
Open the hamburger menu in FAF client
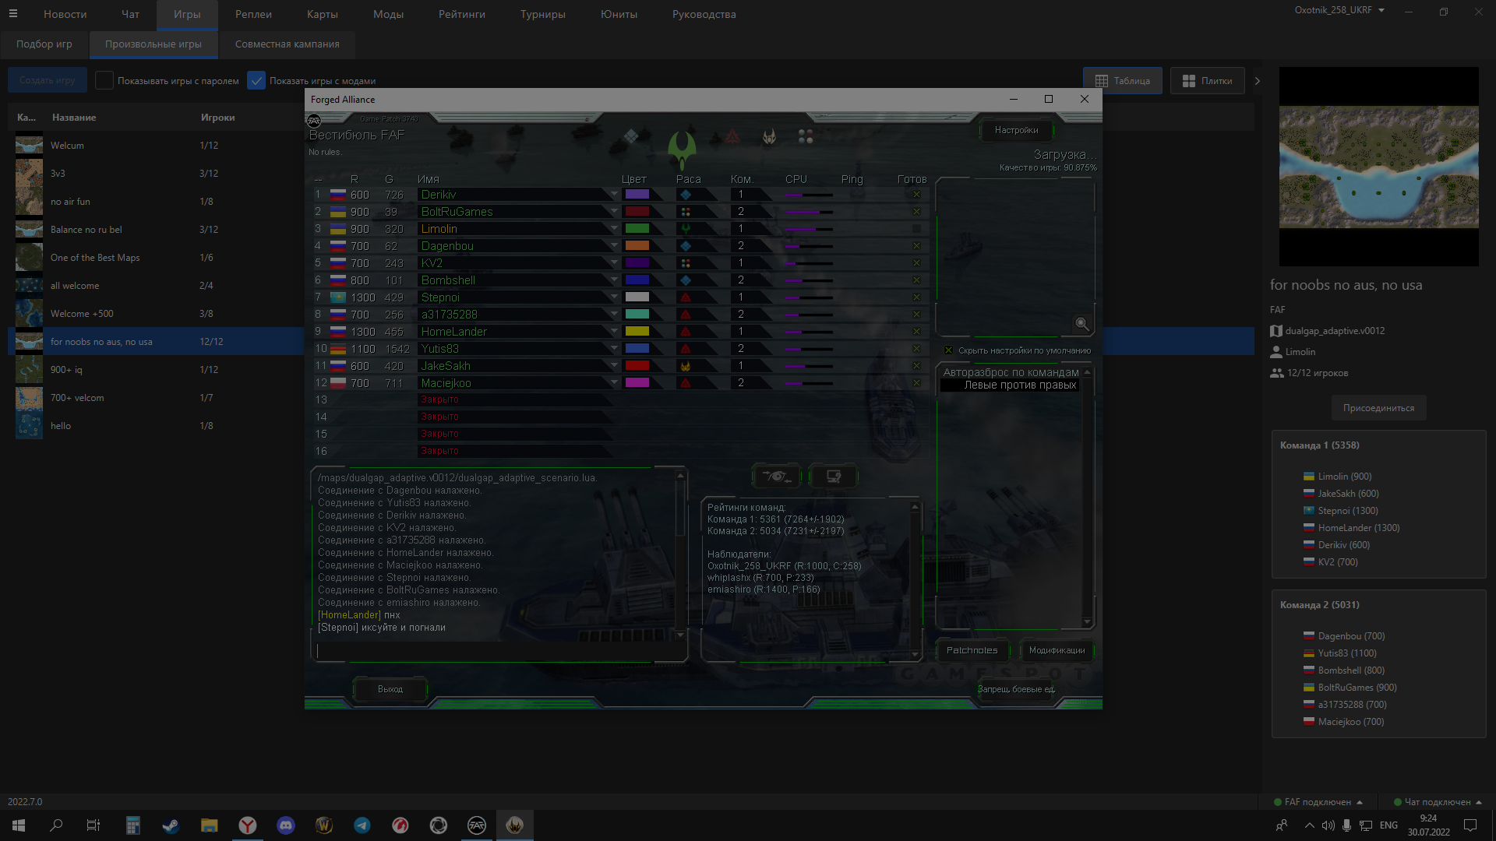point(12,14)
